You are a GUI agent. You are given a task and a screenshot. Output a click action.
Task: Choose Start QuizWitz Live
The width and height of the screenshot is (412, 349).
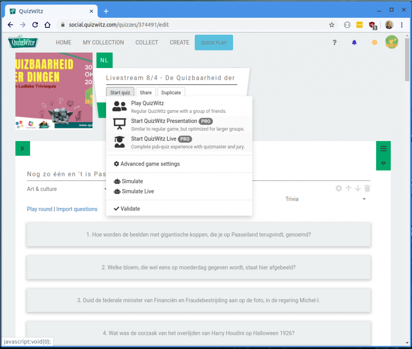pyautogui.click(x=179, y=142)
